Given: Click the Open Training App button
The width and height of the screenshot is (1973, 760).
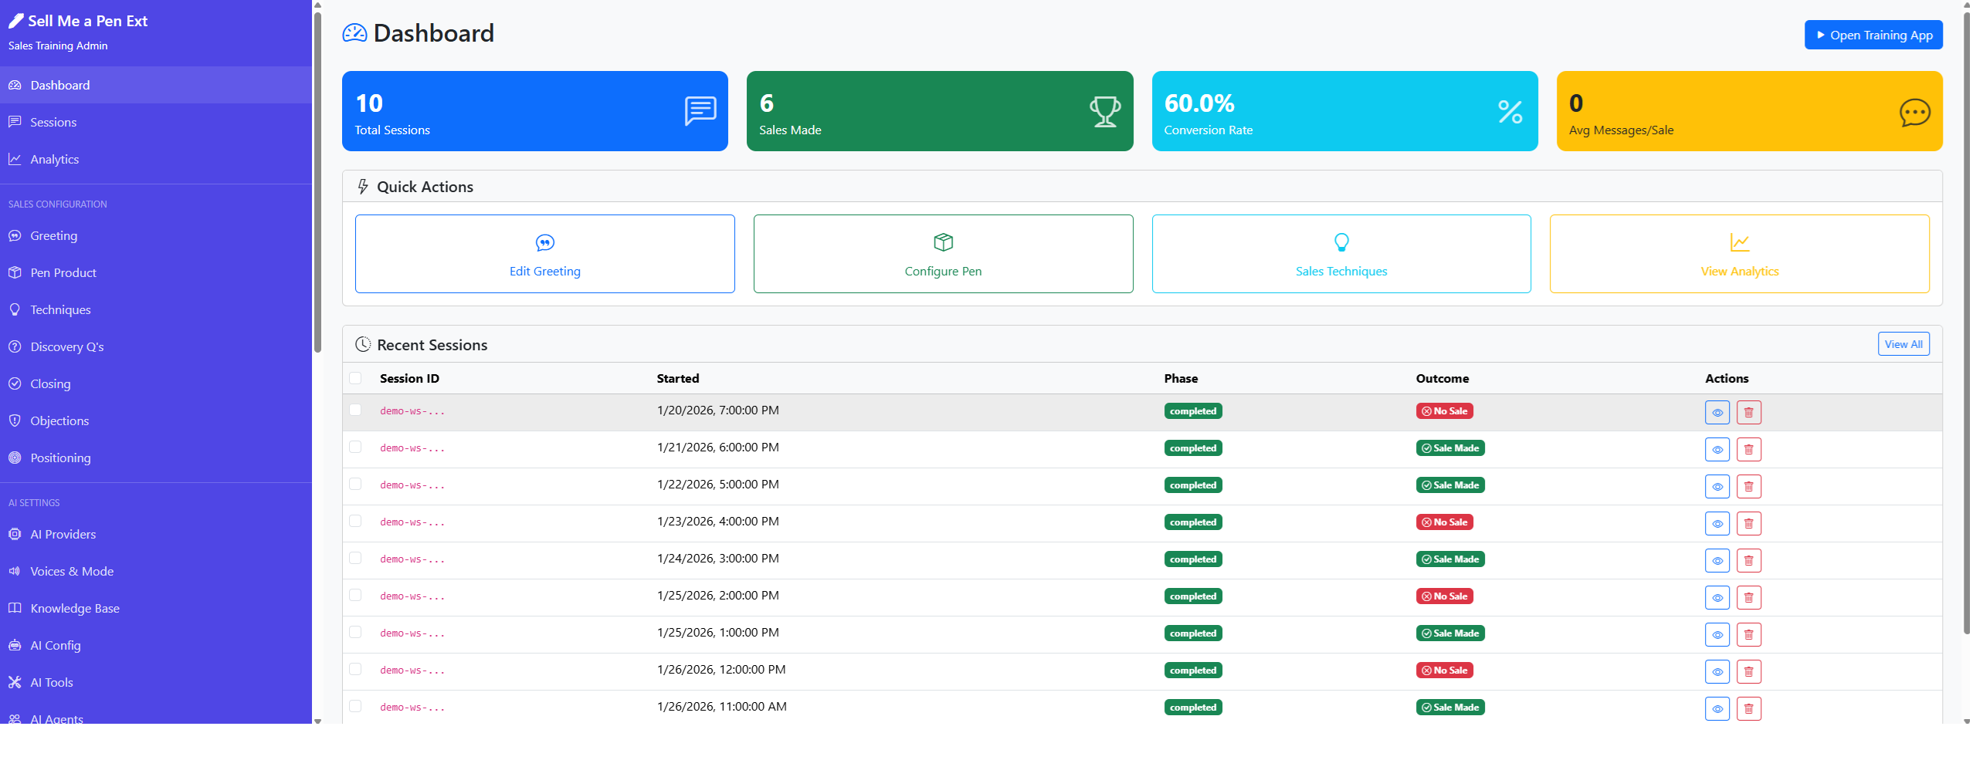Looking at the screenshot, I should click(1873, 35).
